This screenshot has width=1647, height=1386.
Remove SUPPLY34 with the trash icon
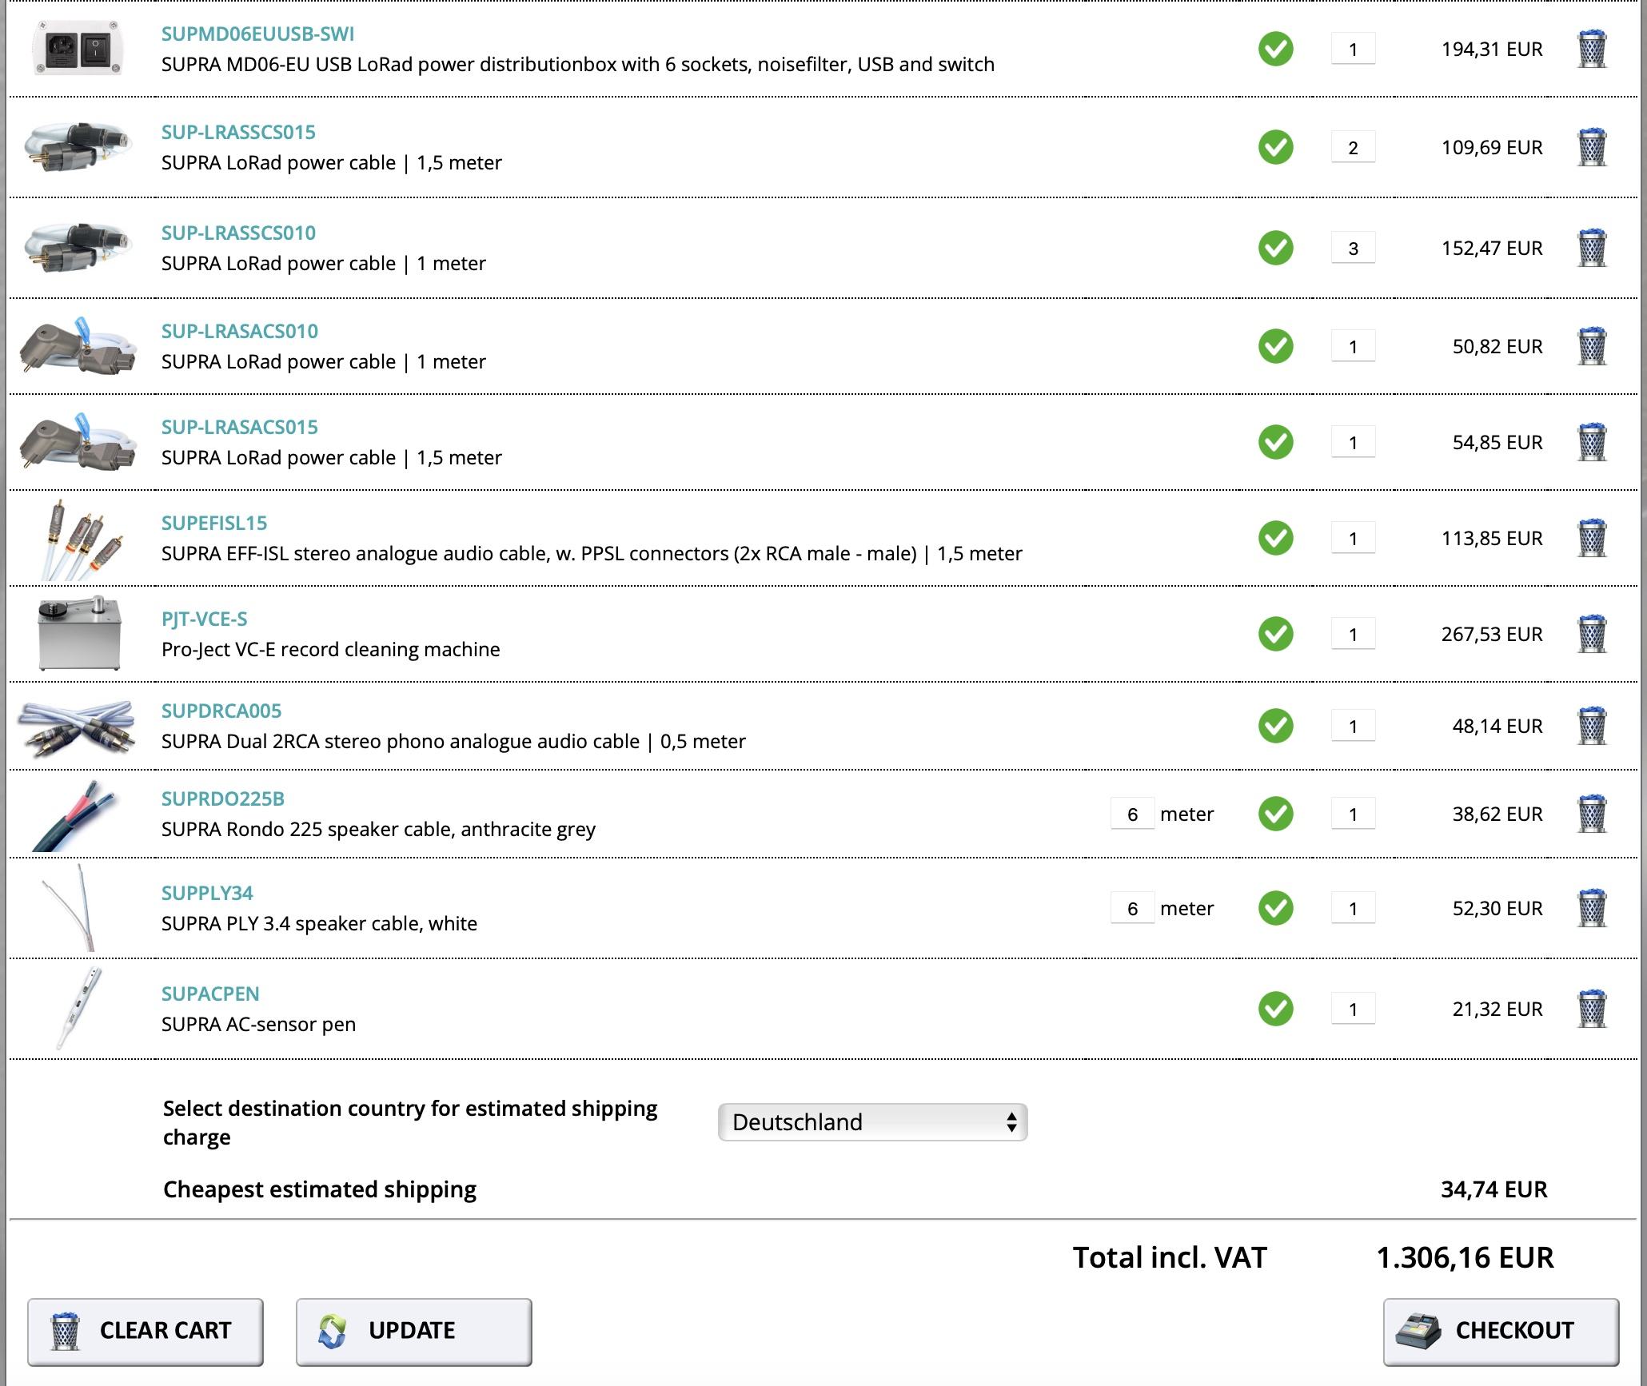[x=1592, y=908]
